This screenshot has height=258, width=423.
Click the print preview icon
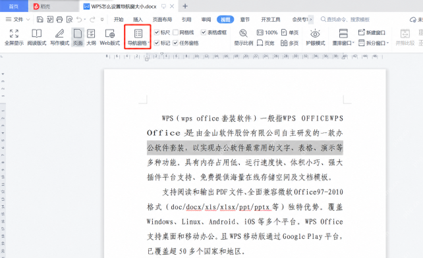tap(69, 19)
